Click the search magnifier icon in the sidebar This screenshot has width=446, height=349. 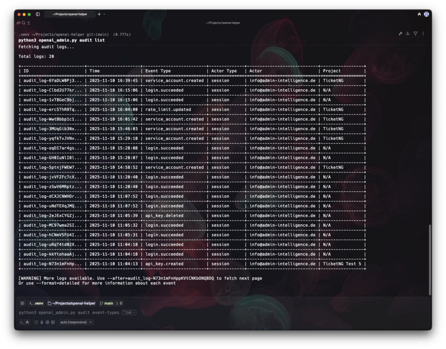24,23
